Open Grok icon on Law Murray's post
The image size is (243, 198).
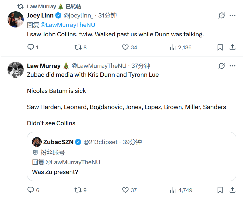click(x=221, y=66)
